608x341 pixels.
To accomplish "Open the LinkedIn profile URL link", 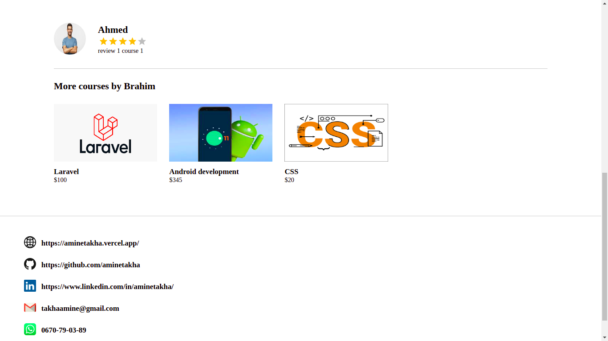I will tap(107, 286).
